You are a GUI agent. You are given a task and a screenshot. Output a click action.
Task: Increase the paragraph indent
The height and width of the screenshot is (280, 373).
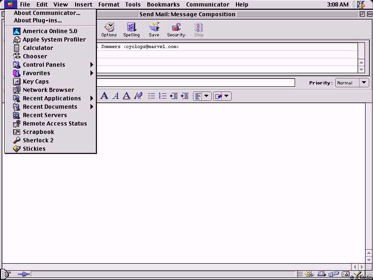point(185,96)
